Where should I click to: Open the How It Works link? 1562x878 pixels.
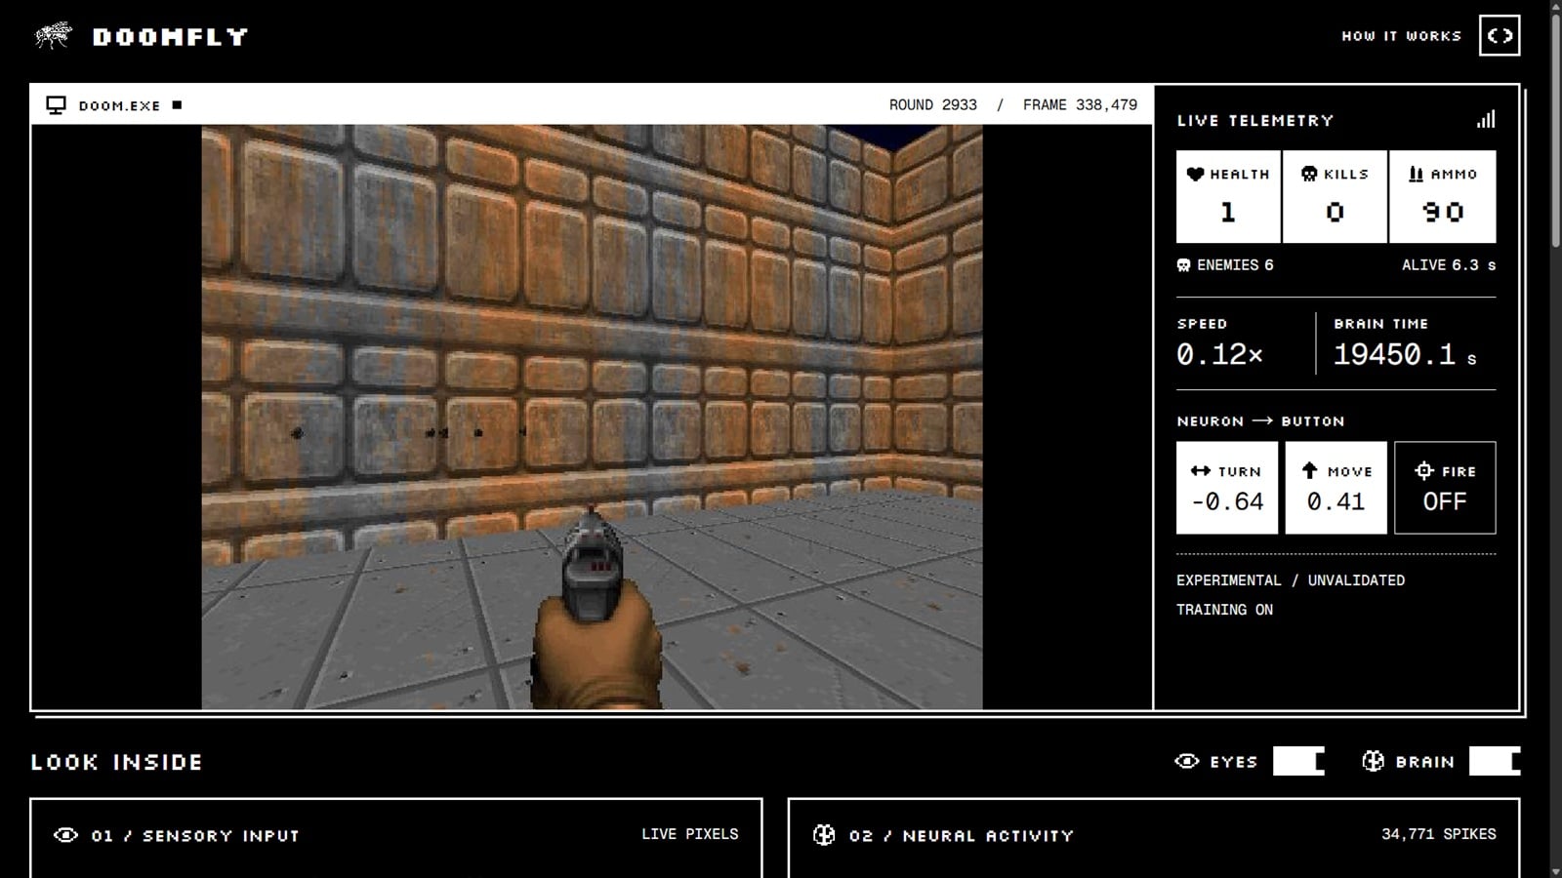click(x=1401, y=36)
